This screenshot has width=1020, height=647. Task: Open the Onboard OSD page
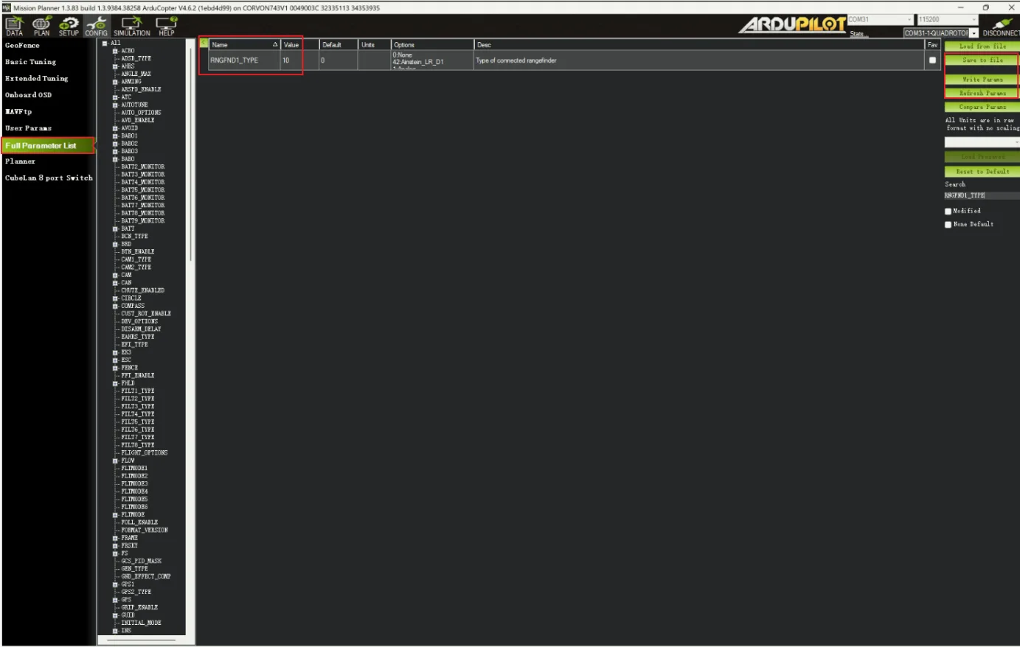(28, 95)
